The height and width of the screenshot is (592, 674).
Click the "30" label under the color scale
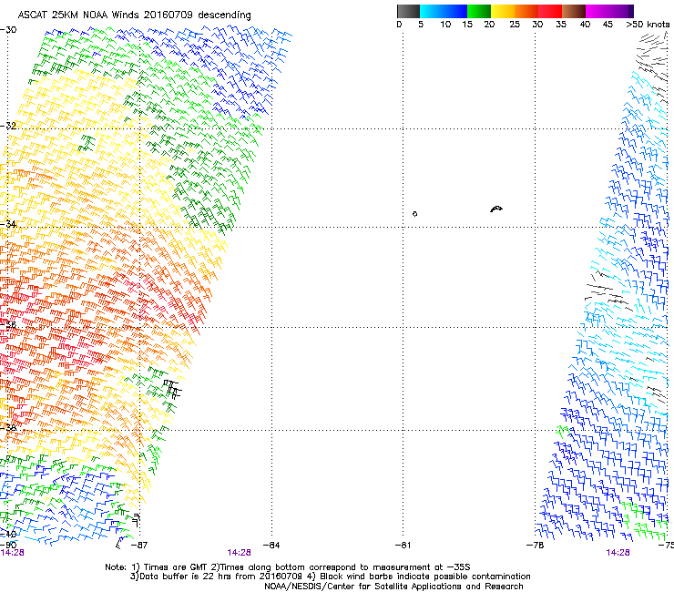(x=537, y=25)
